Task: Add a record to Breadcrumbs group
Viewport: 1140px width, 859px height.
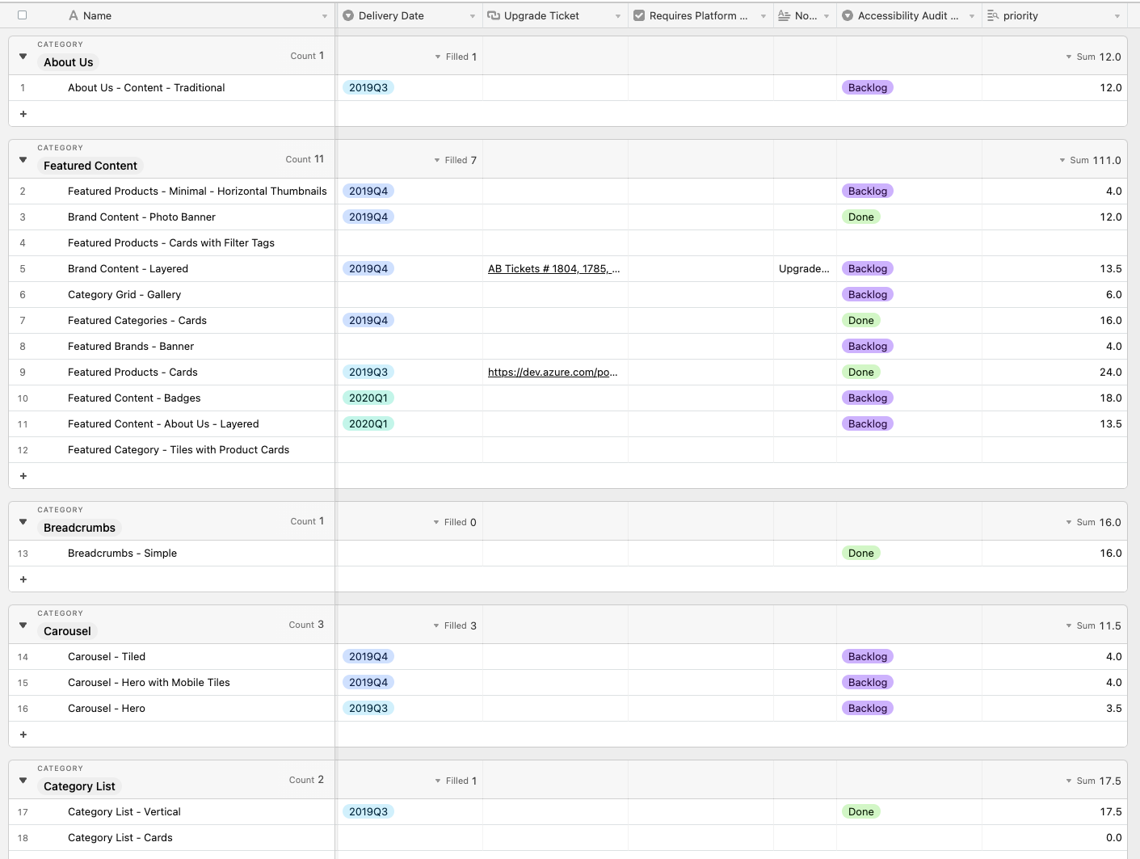Action: coord(23,579)
